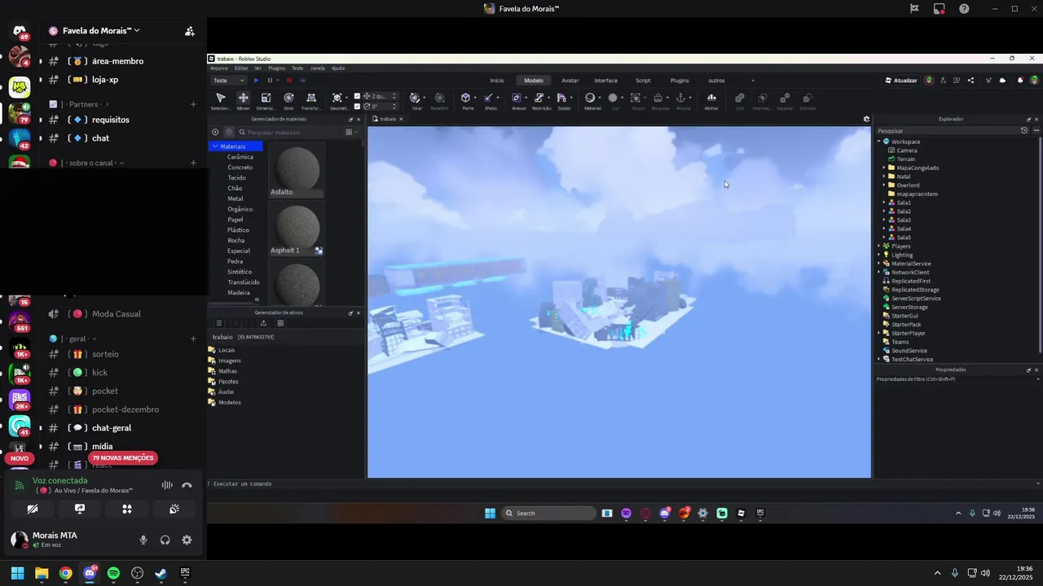
Task: Click 79 novas menções pill
Action: [x=122, y=458]
